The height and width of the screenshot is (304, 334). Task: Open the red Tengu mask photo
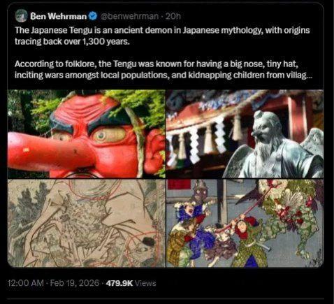coord(87,134)
